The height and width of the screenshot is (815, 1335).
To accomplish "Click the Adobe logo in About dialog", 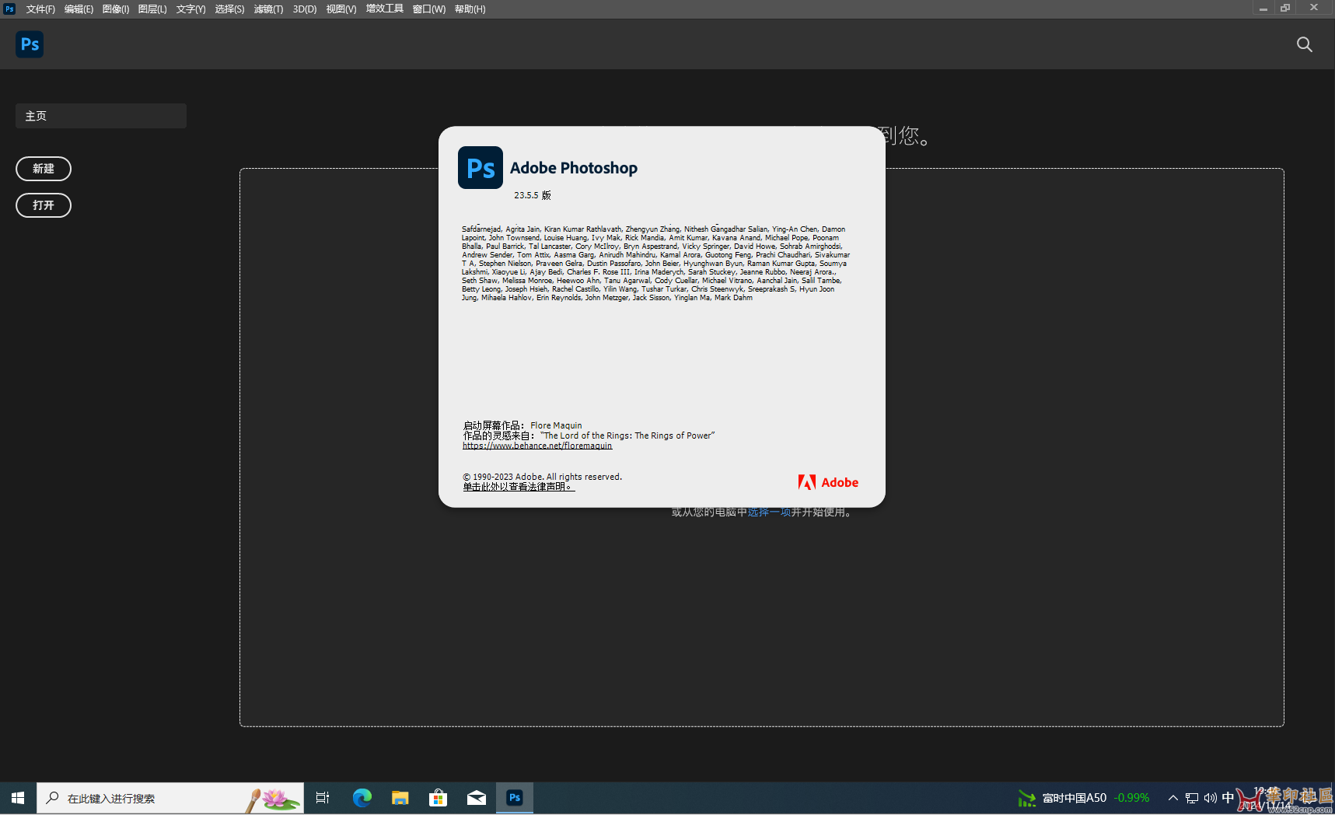I will (828, 482).
